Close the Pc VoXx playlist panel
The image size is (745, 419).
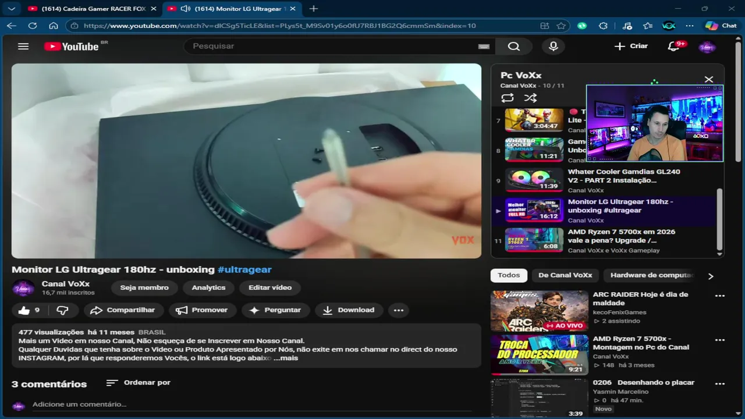[708, 79]
